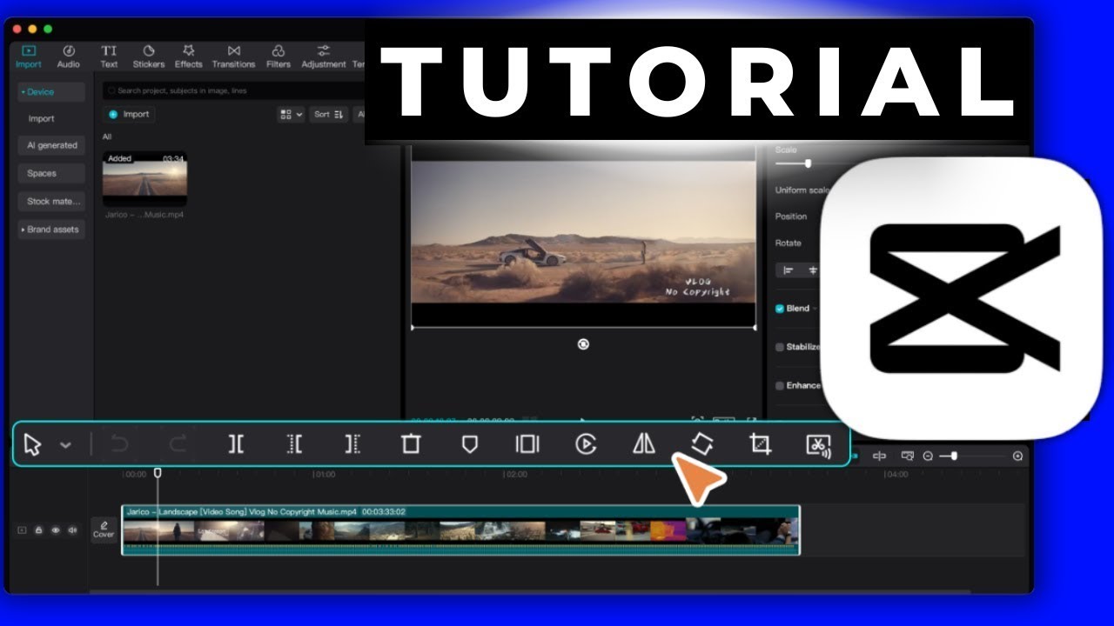Click the Reverse playback icon
Viewport: 1114px width, 626px height.
[x=586, y=444]
